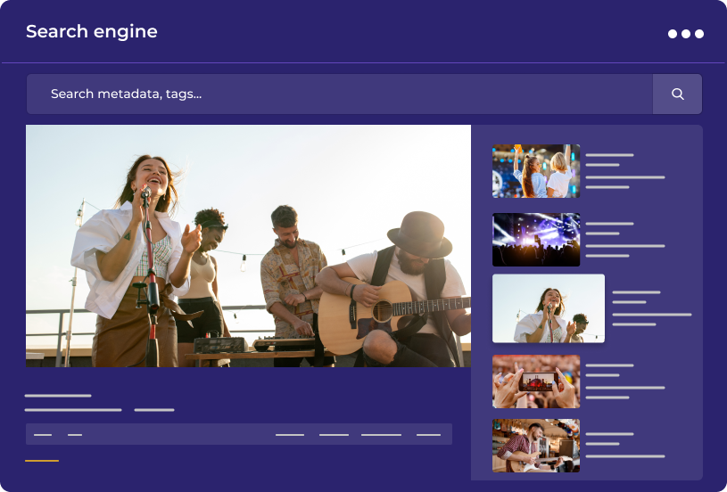Screen dimensions: 727x492
Task: Click the title line above the gray bar
Action: click(x=58, y=396)
